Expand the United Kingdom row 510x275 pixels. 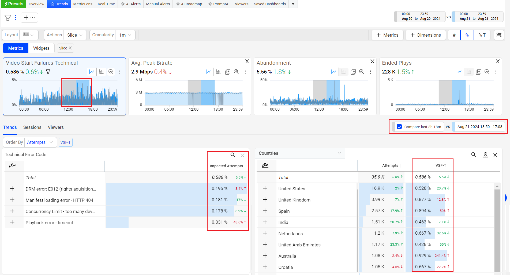(x=265, y=200)
